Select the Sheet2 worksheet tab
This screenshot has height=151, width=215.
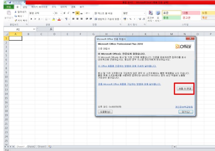point(31,147)
